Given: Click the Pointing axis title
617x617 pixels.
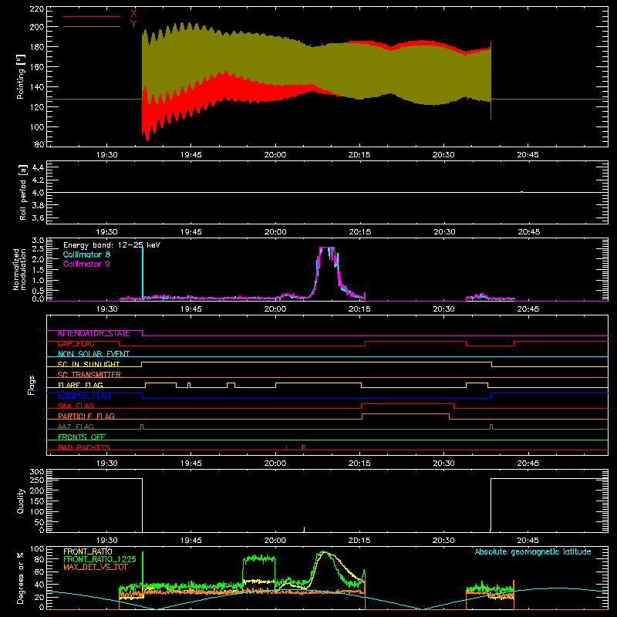Looking at the screenshot, I should (21, 76).
